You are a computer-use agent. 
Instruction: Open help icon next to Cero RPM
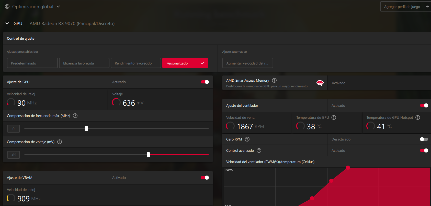coord(247,139)
